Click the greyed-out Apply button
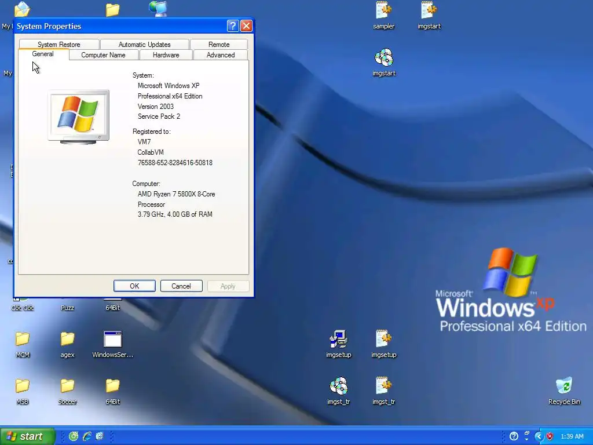593x445 pixels. [x=228, y=286]
